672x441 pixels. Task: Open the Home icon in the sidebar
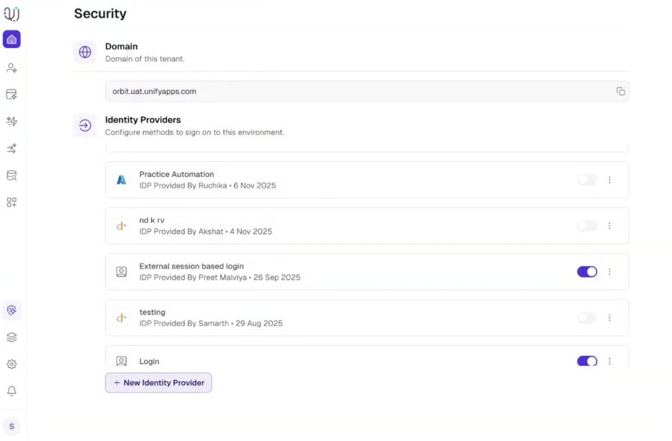pyautogui.click(x=11, y=39)
